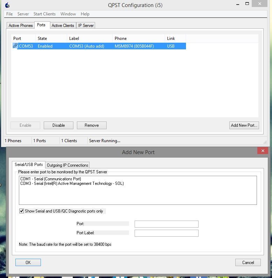Click the Port input field
272x278 pixels.
(166, 224)
